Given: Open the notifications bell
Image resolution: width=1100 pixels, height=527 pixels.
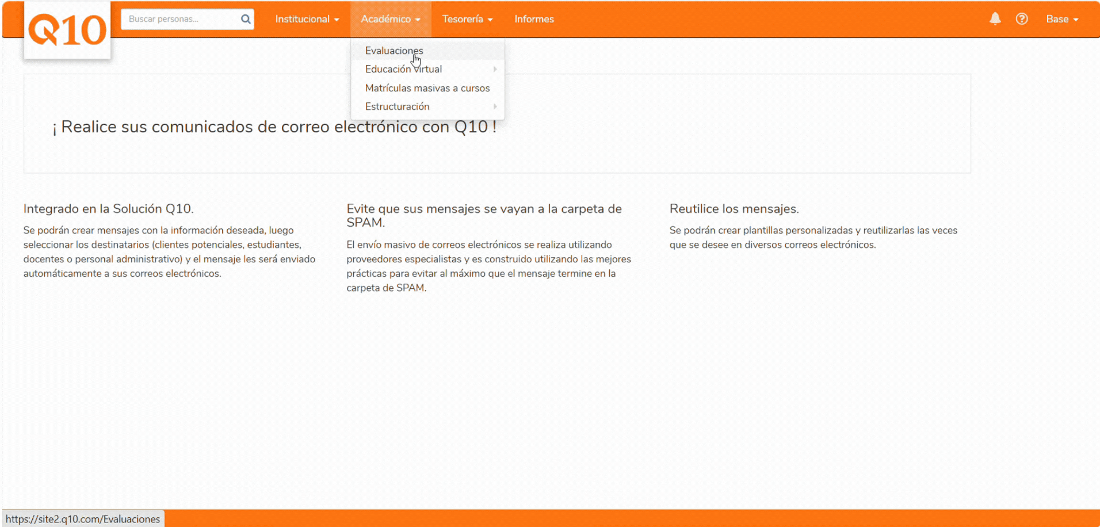Looking at the screenshot, I should [995, 19].
